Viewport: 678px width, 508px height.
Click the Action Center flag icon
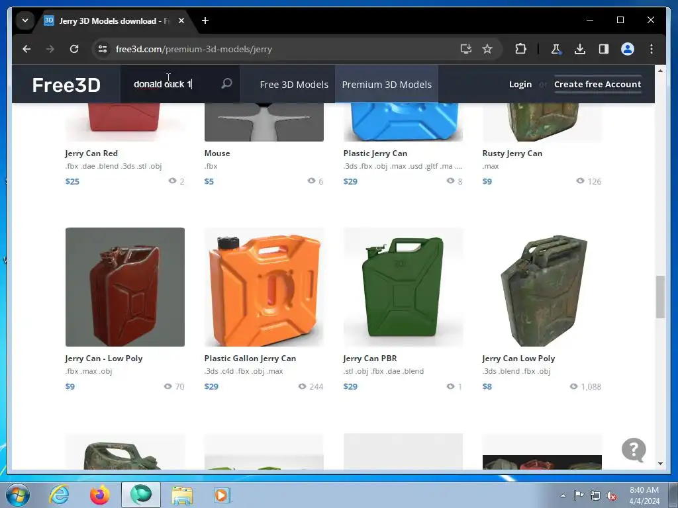(x=579, y=495)
